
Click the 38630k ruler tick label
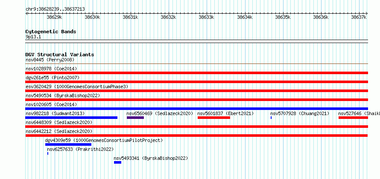(x=92, y=17)
